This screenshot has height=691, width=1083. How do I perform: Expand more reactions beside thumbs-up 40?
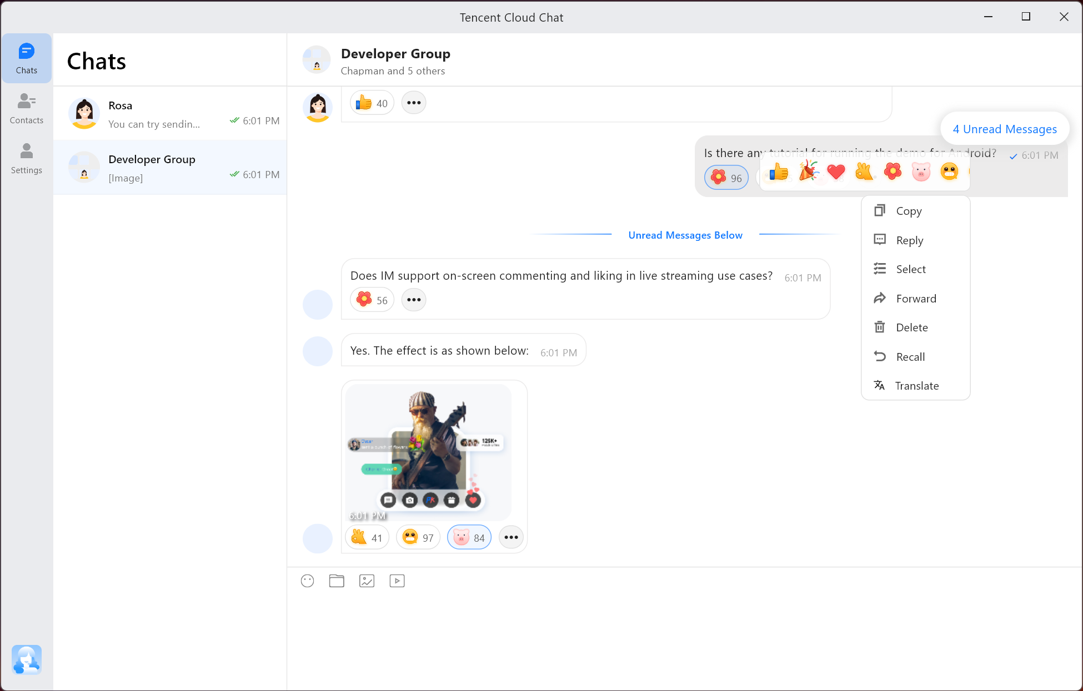pyautogui.click(x=413, y=103)
